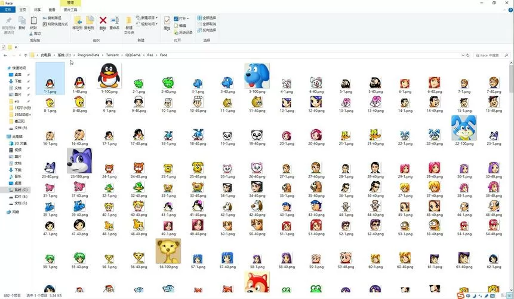This screenshot has width=514, height=299.
Task: Select the 1-40.png penguin file
Action: click(x=79, y=85)
